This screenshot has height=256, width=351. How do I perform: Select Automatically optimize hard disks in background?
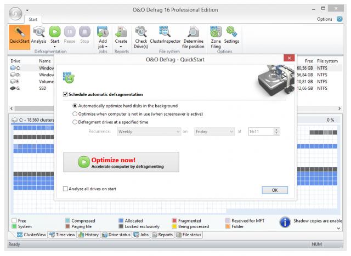click(75, 106)
